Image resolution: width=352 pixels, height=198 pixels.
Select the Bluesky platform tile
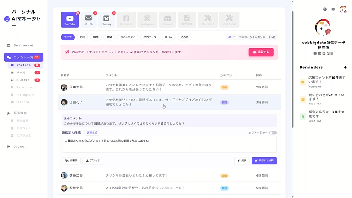[106, 20]
